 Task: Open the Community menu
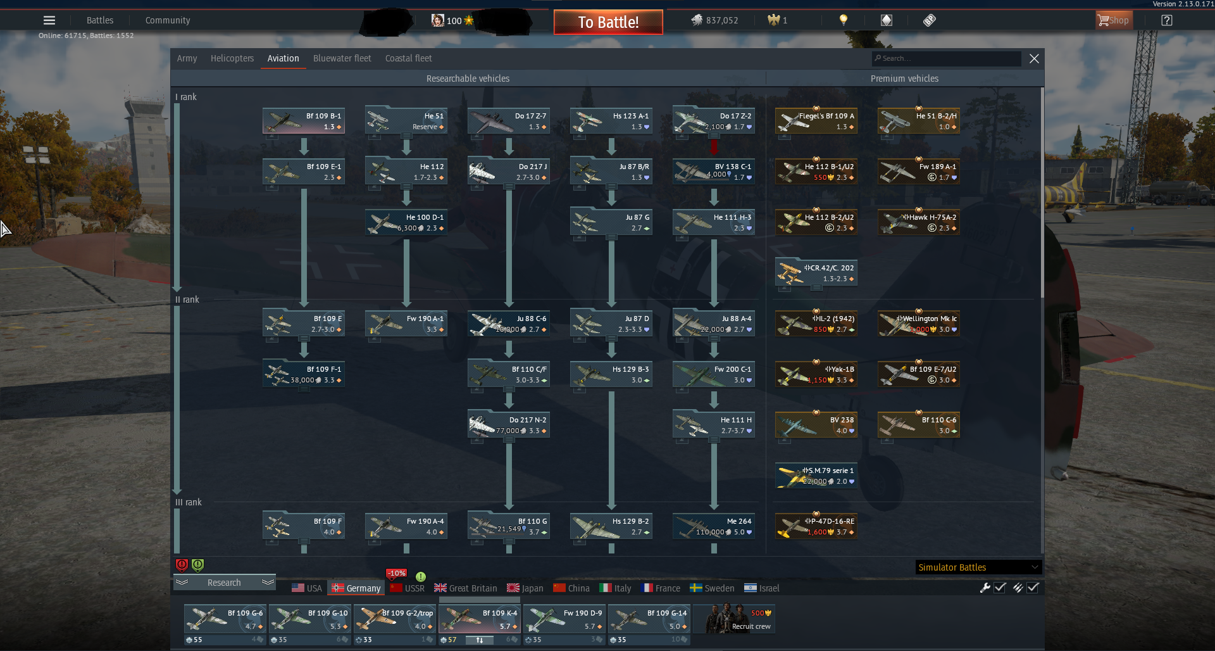coord(168,20)
